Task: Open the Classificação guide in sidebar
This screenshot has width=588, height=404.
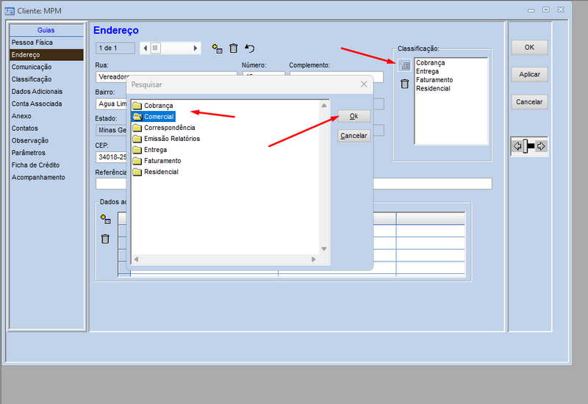Action: 46,79
